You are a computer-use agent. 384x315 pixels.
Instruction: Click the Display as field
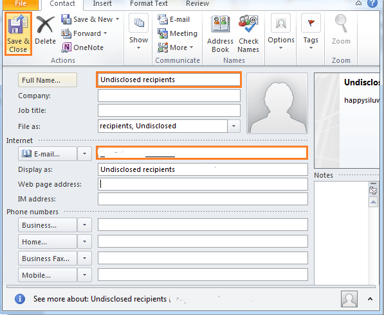coord(203,169)
